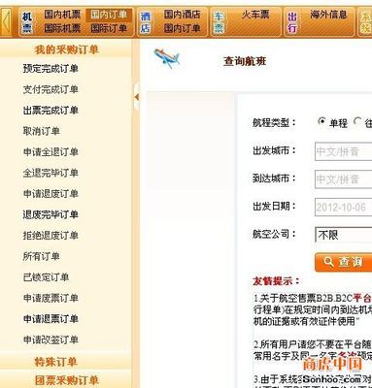Open 国内机票 in the top menu
Image resolution: width=372 pixels, height=388 pixels.
point(62,15)
